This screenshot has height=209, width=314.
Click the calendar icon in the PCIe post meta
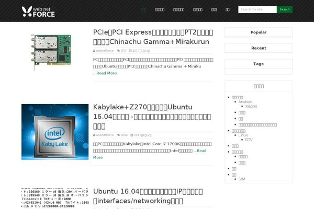pos(130,51)
